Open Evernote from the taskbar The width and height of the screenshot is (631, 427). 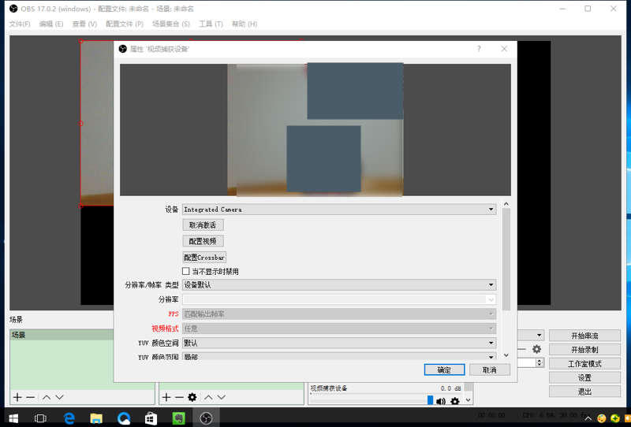(179, 418)
